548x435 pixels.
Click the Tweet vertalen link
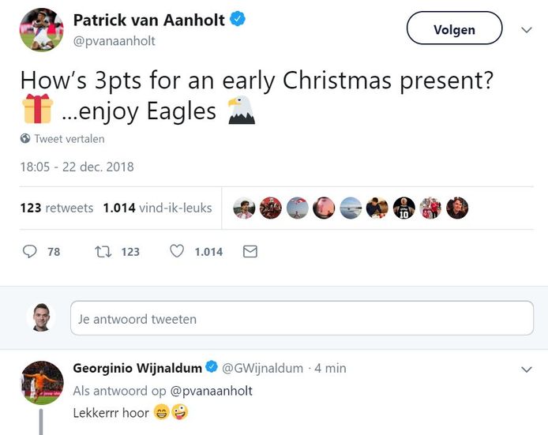coord(69,139)
